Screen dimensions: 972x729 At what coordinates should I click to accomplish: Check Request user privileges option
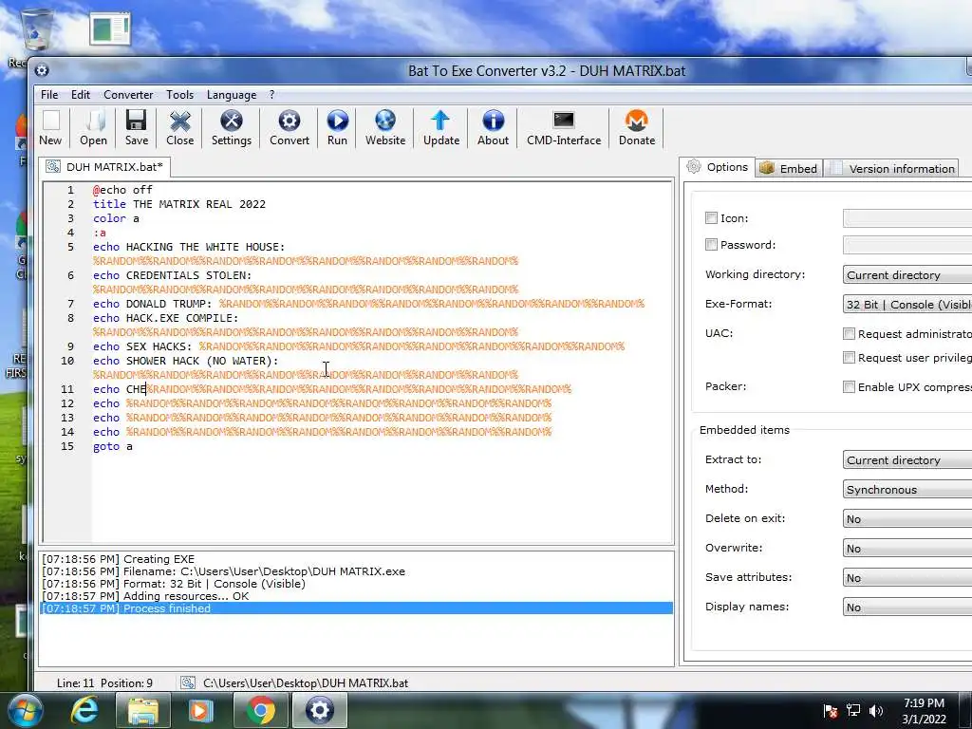(x=849, y=357)
